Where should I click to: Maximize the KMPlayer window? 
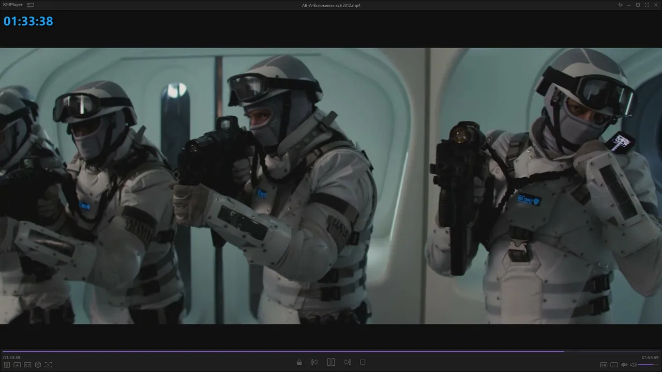638,5
